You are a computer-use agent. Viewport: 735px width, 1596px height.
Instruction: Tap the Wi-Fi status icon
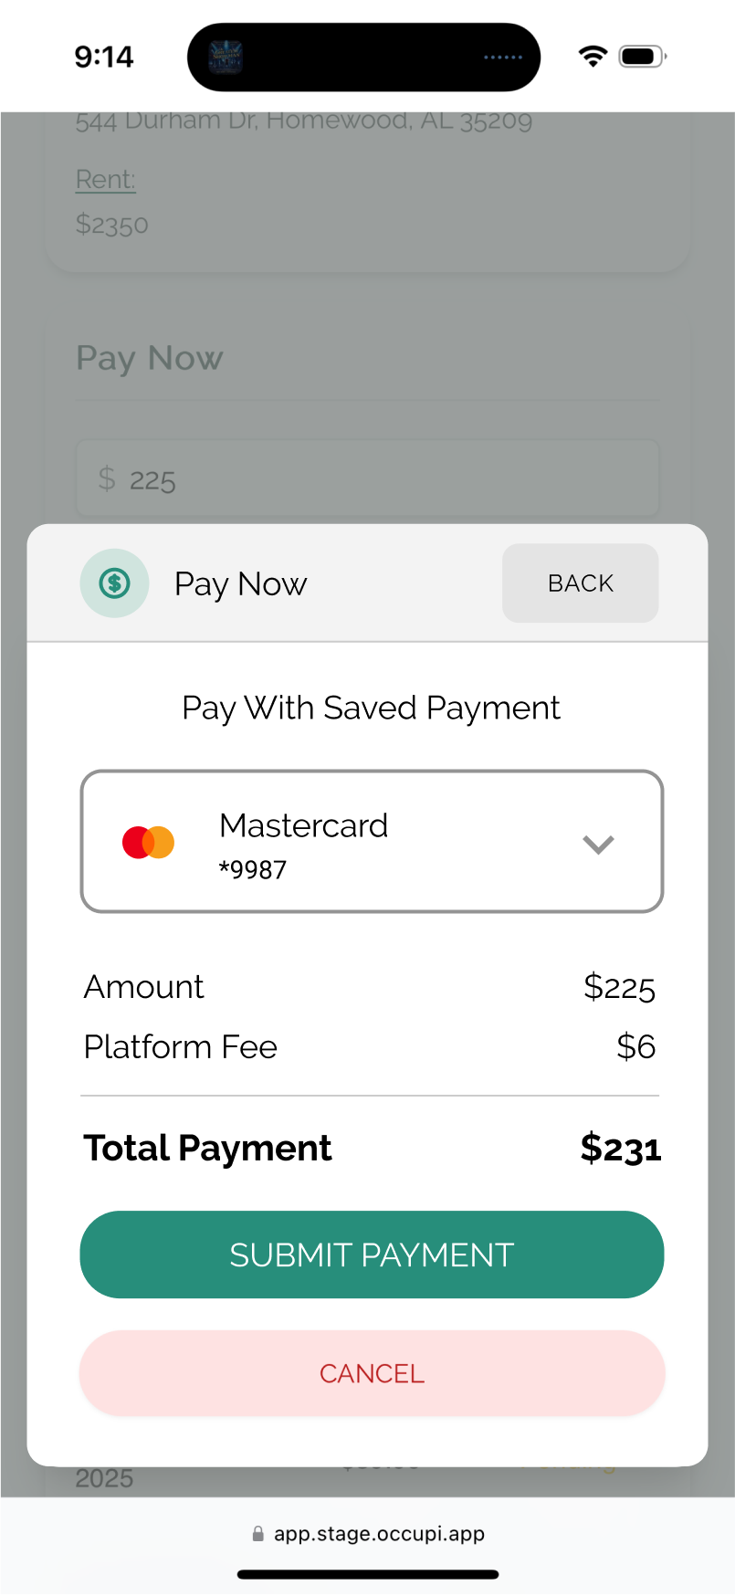(593, 57)
